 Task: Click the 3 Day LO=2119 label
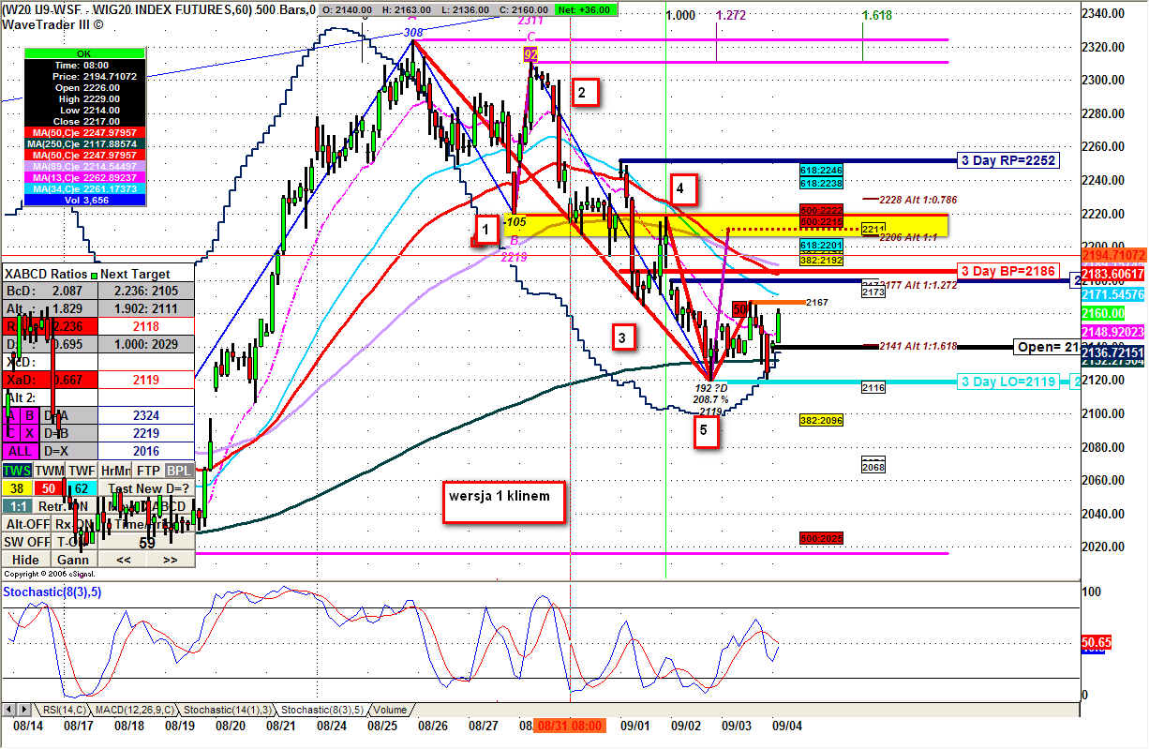coord(1009,382)
